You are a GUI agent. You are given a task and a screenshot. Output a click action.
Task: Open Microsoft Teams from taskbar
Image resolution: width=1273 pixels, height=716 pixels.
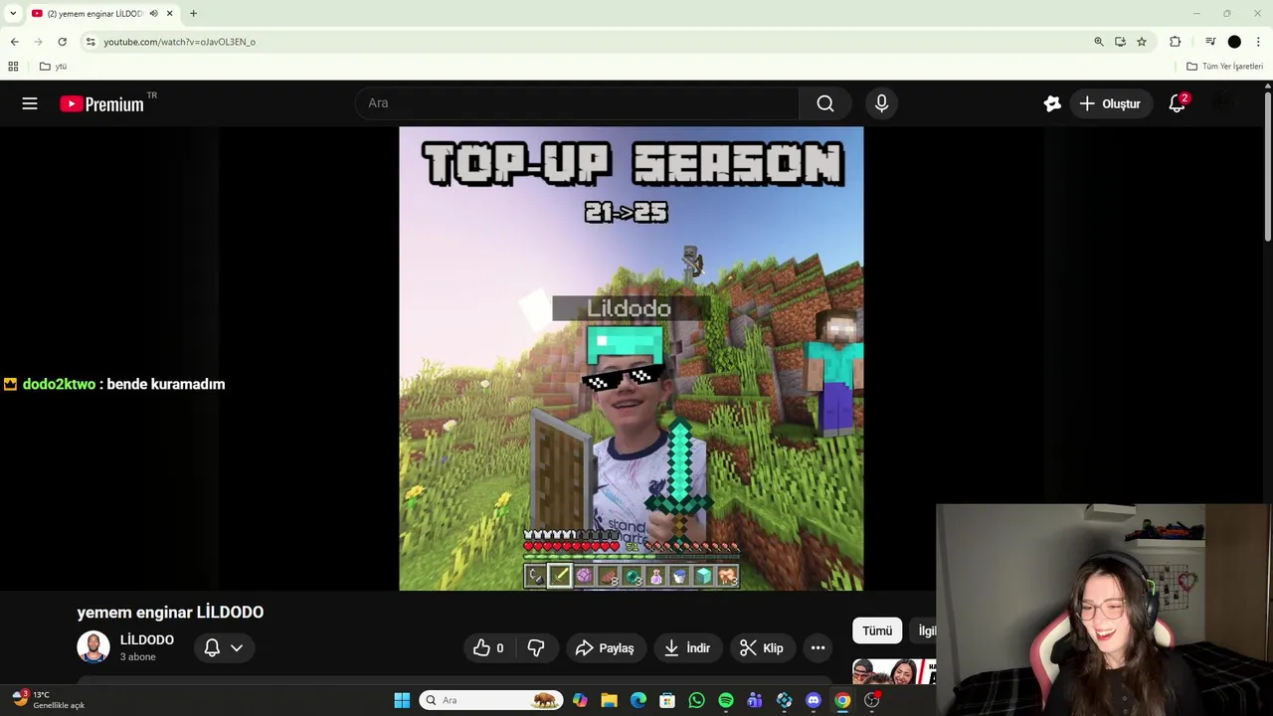755,700
